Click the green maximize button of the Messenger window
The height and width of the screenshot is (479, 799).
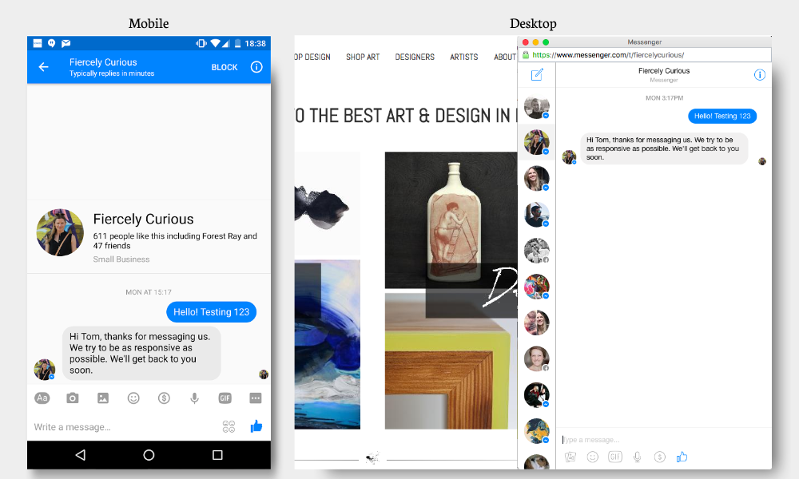click(546, 42)
